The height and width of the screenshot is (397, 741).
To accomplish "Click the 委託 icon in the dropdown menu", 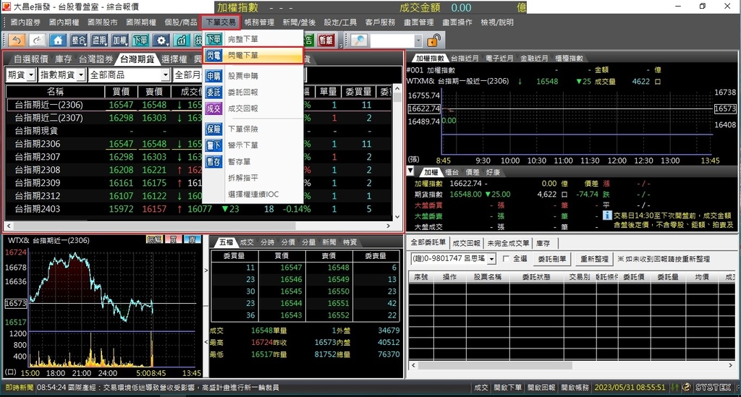I will [213, 92].
